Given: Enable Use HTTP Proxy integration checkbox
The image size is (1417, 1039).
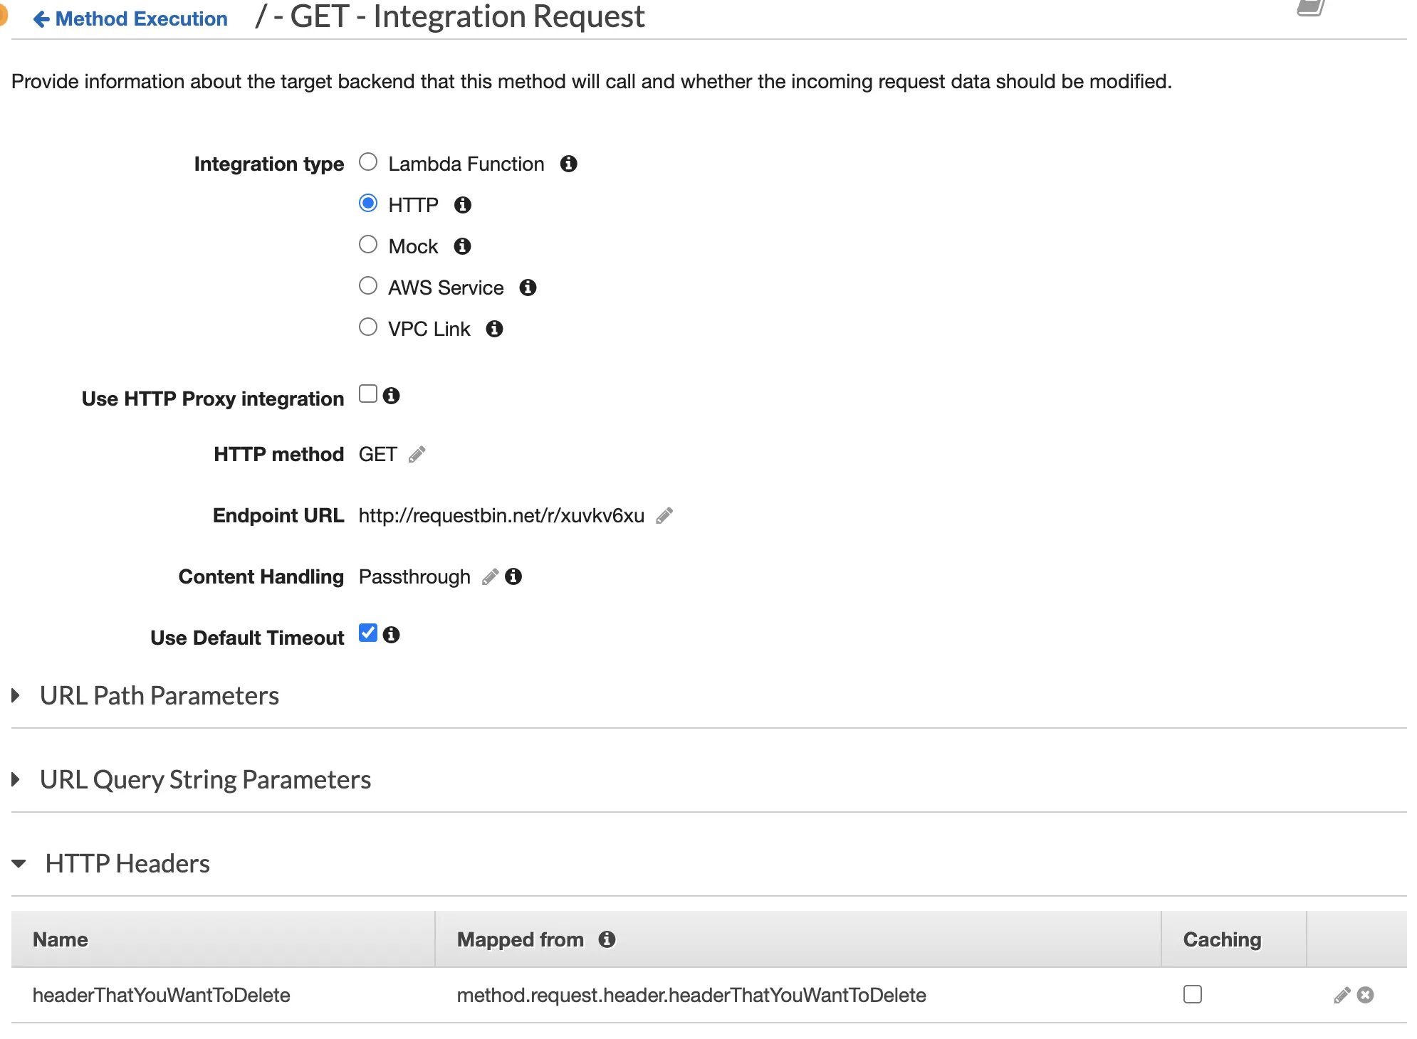Looking at the screenshot, I should [368, 394].
